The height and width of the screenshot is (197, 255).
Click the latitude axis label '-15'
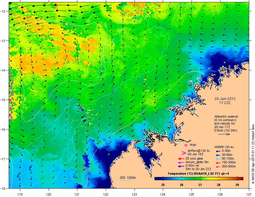[3, 100]
